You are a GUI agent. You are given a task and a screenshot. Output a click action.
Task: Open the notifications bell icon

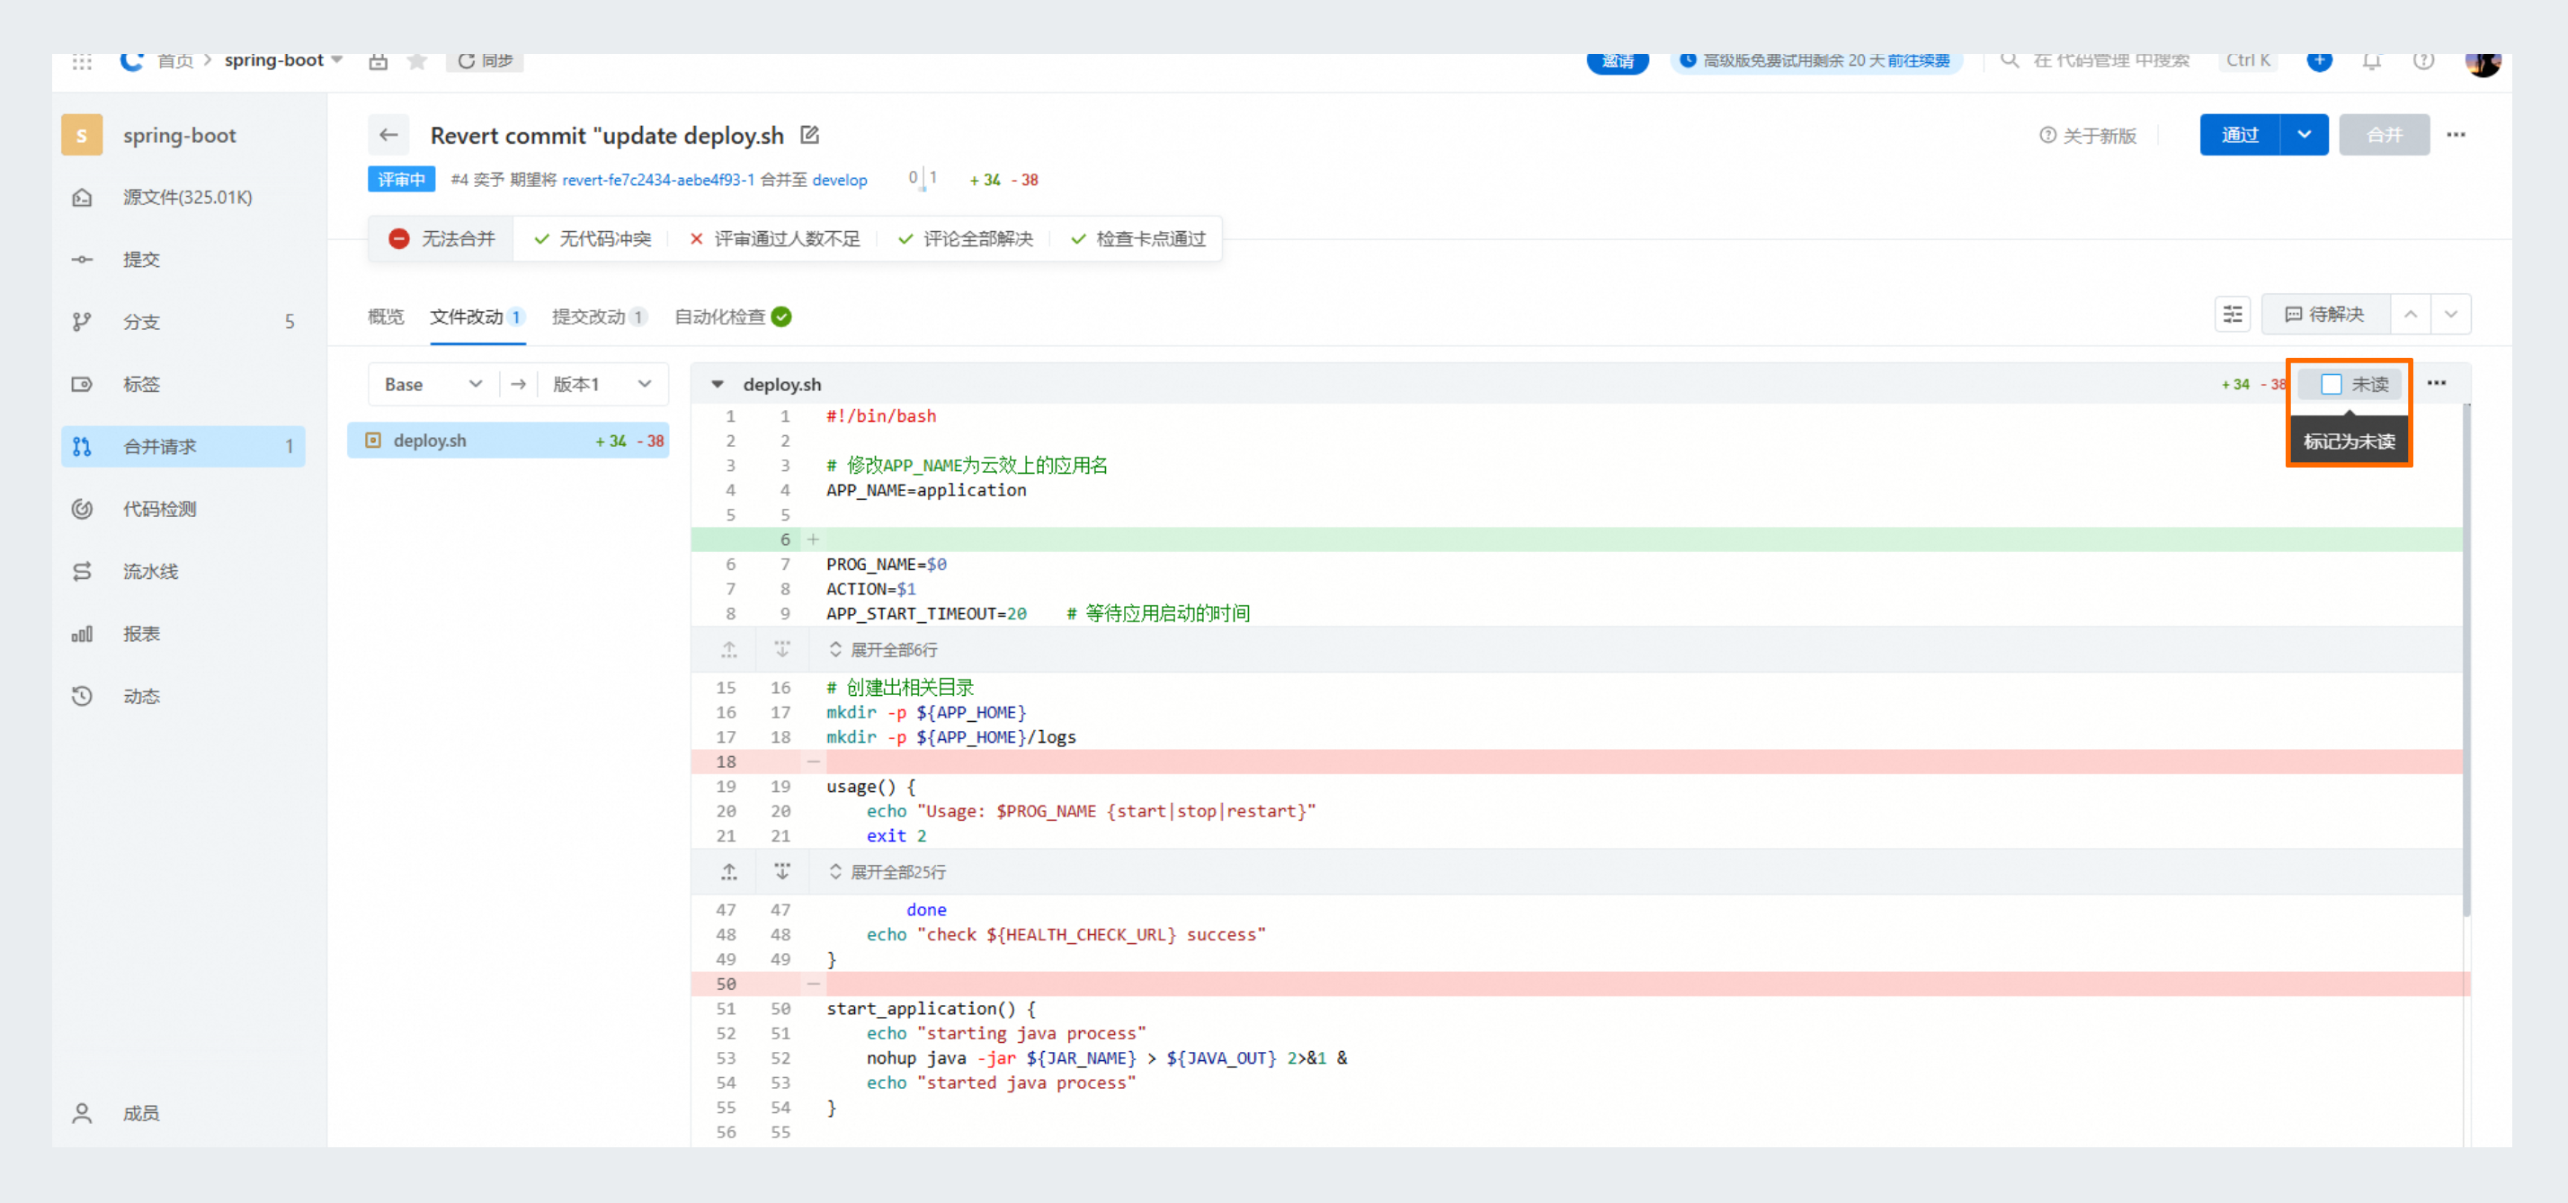tap(2372, 61)
